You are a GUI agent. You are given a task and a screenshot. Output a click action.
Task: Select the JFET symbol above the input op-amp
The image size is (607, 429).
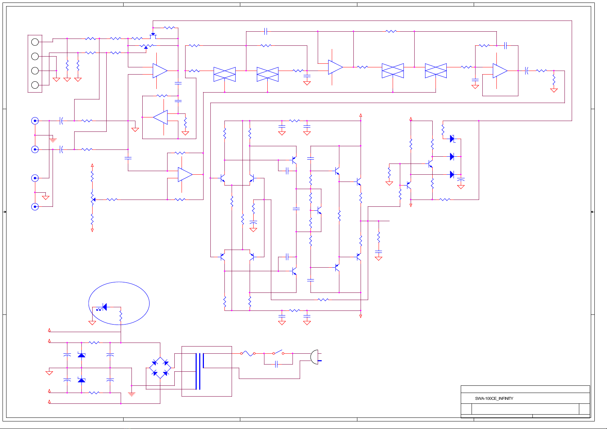(153, 35)
